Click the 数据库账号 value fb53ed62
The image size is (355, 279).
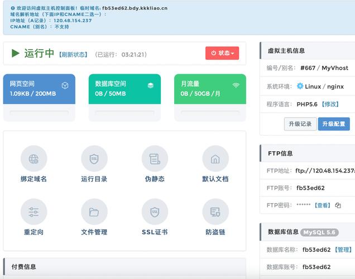pos(316,267)
